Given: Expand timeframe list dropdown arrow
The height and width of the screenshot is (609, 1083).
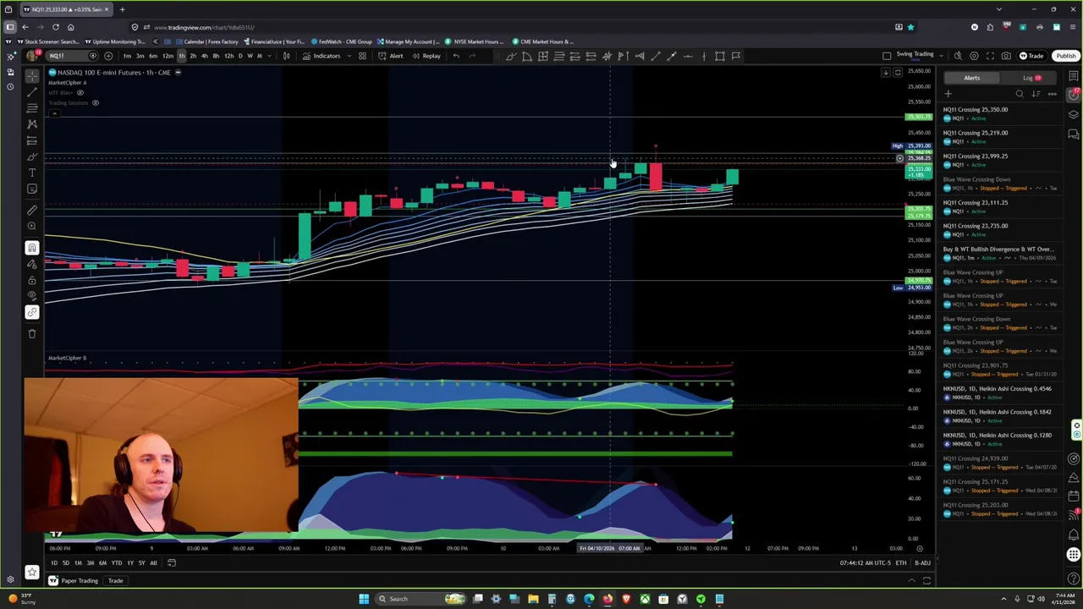Looking at the screenshot, I should [x=269, y=56].
